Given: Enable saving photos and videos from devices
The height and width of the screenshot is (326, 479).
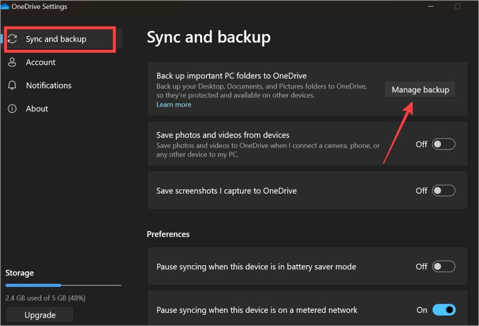Looking at the screenshot, I should (x=443, y=144).
